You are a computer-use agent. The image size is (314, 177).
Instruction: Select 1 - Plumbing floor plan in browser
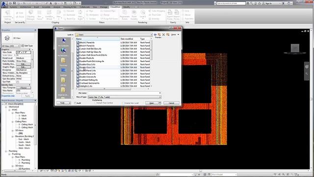pyautogui.click(x=24, y=160)
